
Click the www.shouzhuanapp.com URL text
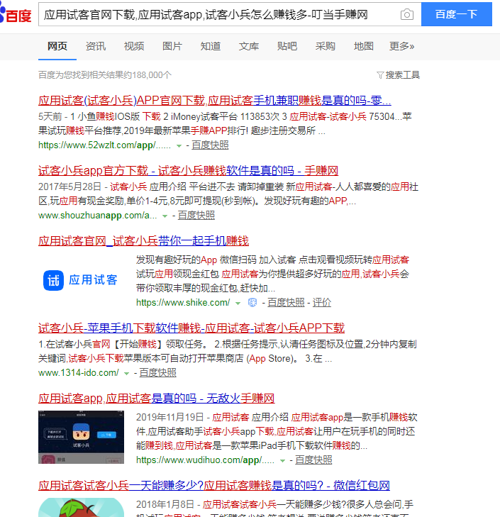(x=97, y=216)
